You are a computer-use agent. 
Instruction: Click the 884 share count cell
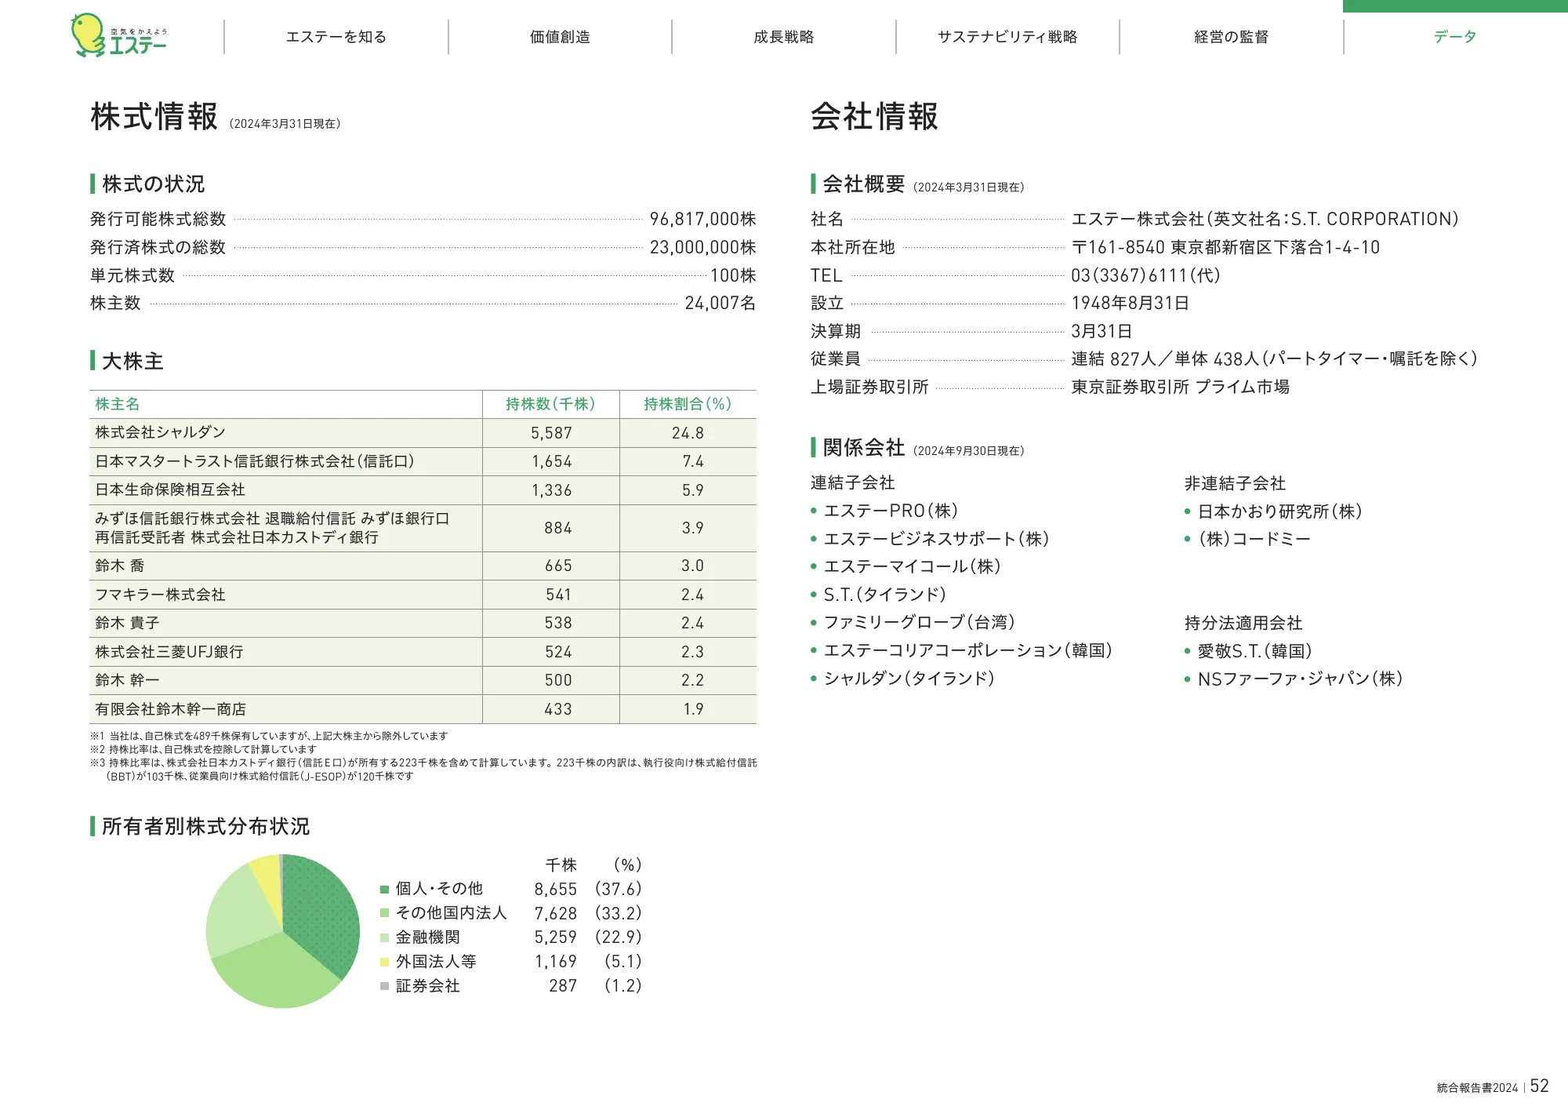pyautogui.click(x=558, y=528)
